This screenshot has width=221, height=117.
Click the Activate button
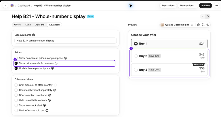(x=205, y=6)
